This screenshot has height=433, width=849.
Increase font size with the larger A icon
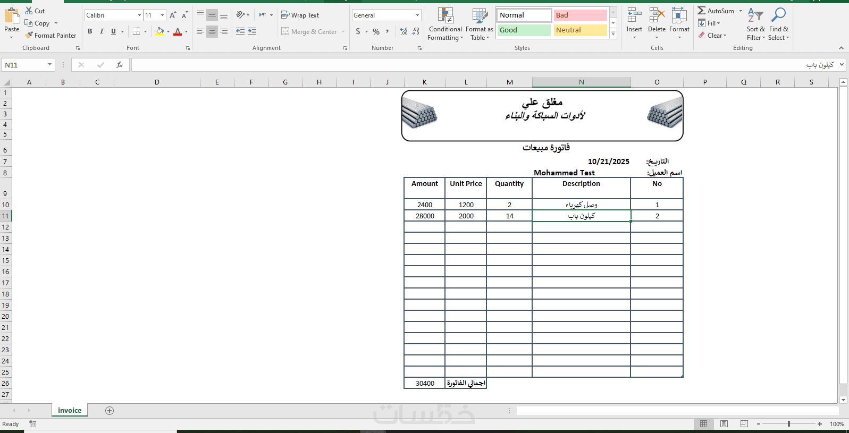(173, 15)
